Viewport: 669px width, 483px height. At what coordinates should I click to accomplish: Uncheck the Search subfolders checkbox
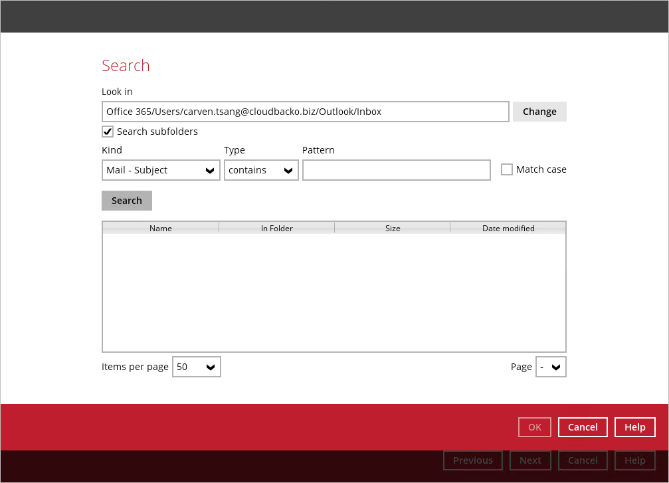(108, 132)
